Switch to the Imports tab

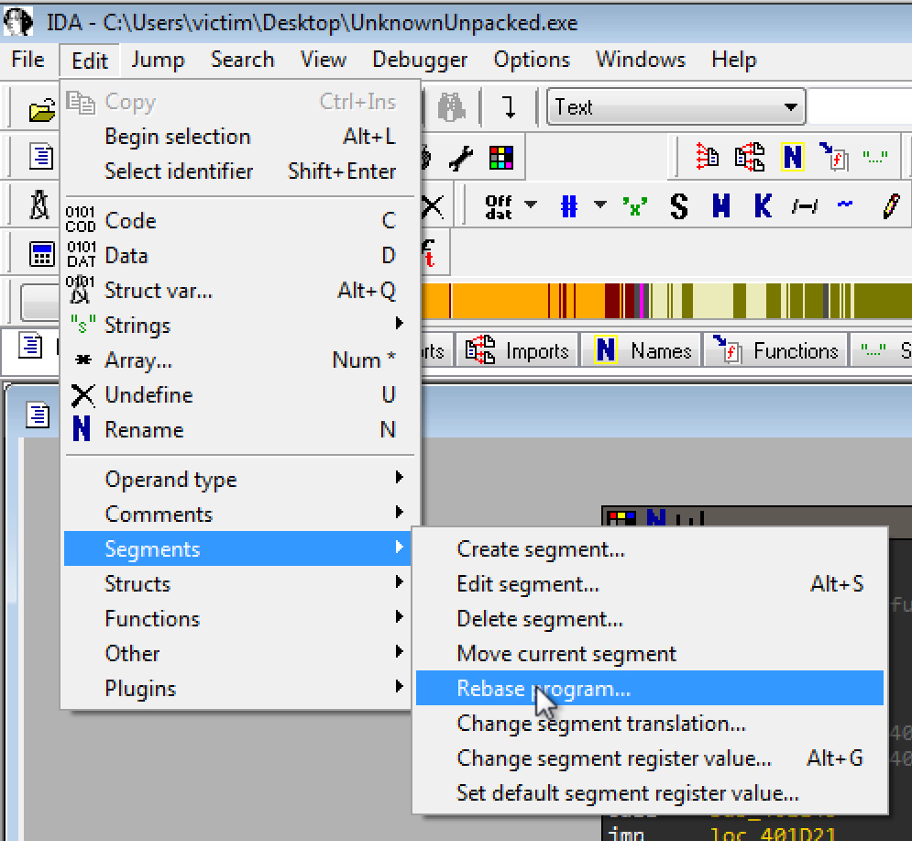518,351
